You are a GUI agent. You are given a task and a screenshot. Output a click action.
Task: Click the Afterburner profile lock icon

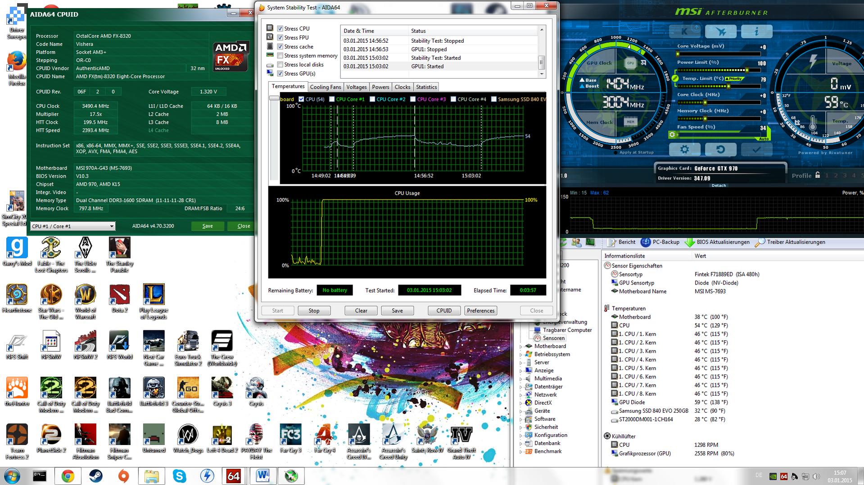(818, 175)
